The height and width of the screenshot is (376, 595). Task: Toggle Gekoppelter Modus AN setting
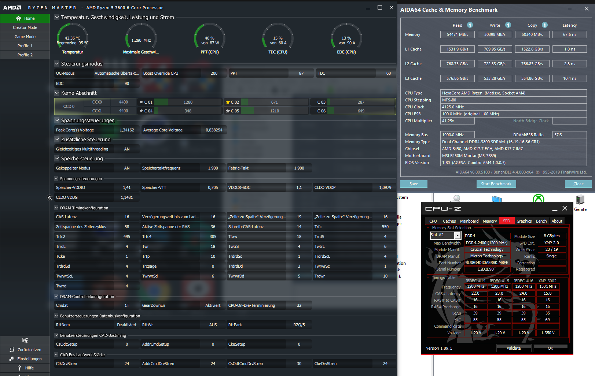coord(127,168)
